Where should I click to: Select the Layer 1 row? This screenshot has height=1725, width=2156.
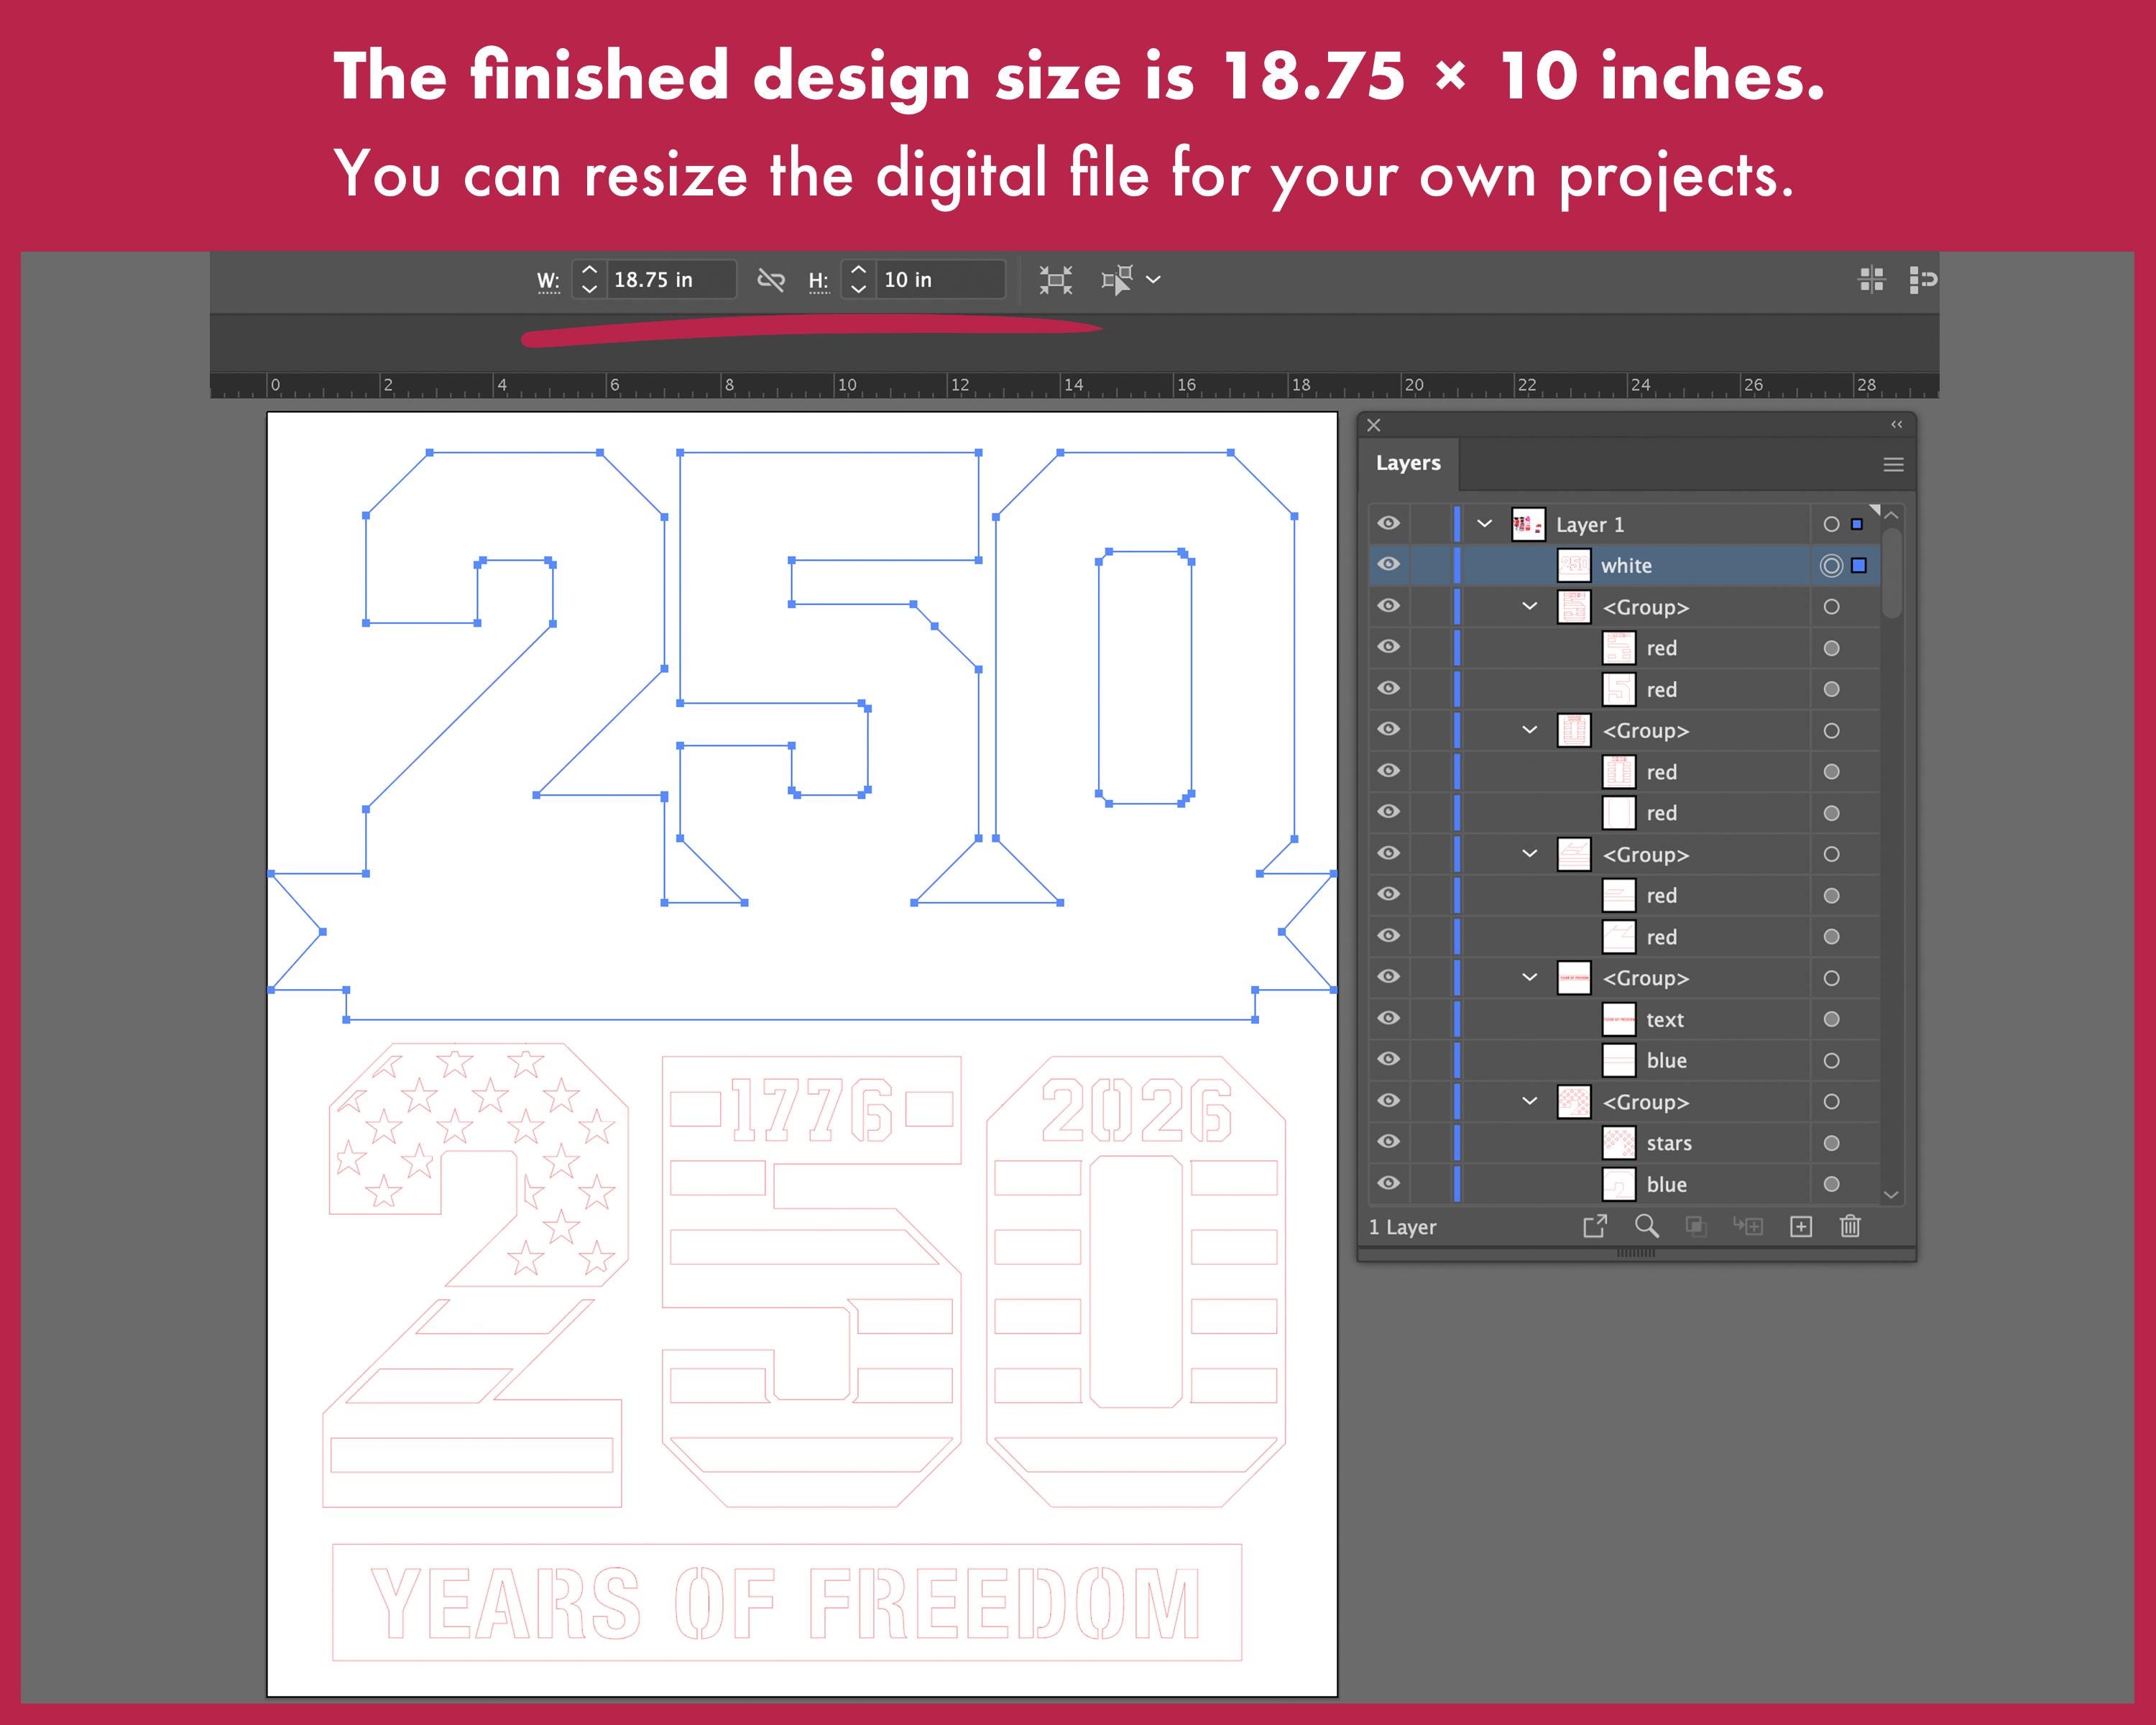[1625, 524]
